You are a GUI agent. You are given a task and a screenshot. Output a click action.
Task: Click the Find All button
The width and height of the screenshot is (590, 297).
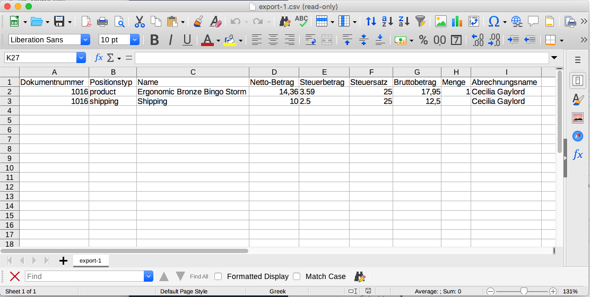pyautogui.click(x=199, y=276)
